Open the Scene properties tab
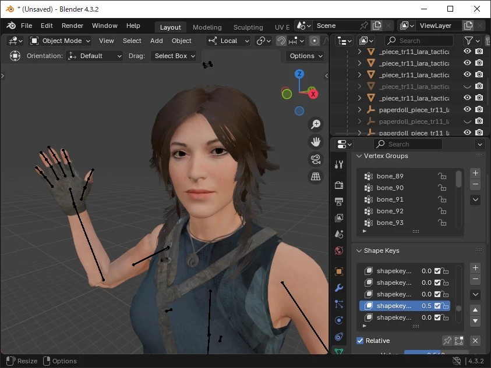The image size is (491, 368). 339,234
